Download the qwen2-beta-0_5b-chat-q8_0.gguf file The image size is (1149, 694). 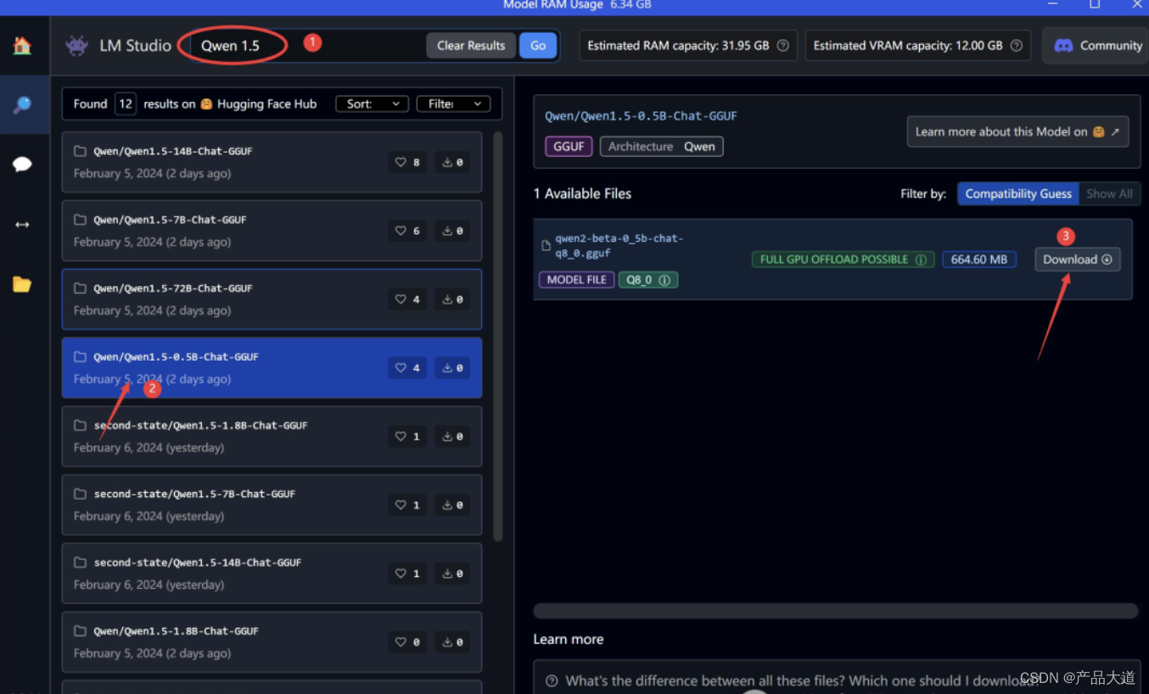pyautogui.click(x=1077, y=260)
